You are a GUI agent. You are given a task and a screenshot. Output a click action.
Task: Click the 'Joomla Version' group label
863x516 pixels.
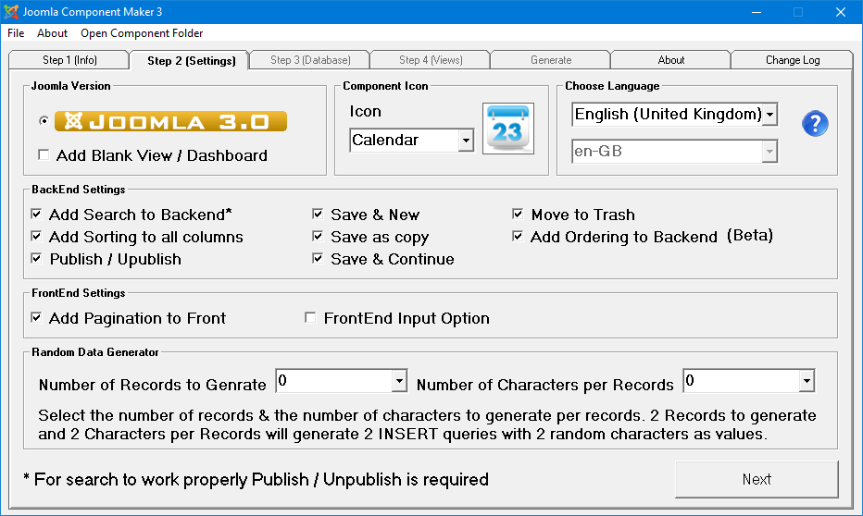[x=71, y=86]
